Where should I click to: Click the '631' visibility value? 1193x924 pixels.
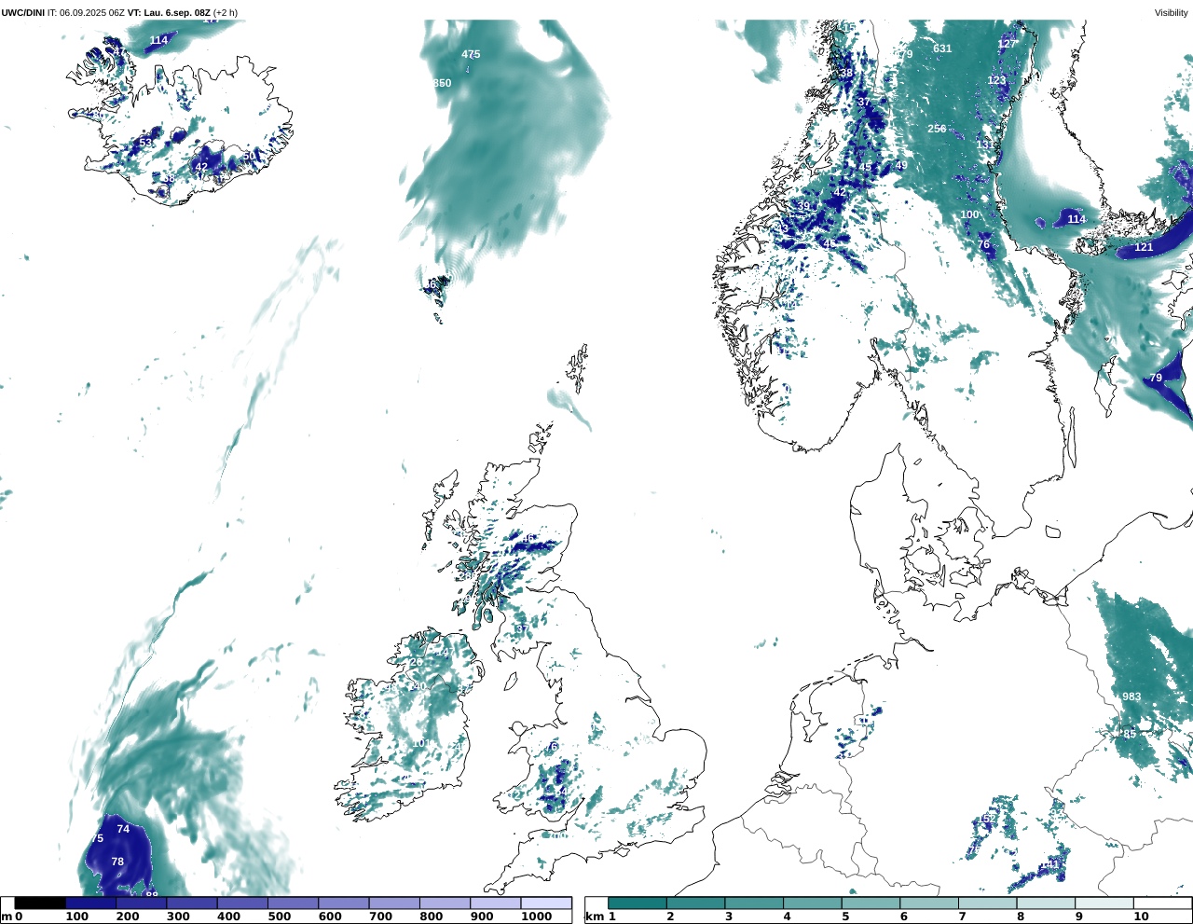point(942,48)
